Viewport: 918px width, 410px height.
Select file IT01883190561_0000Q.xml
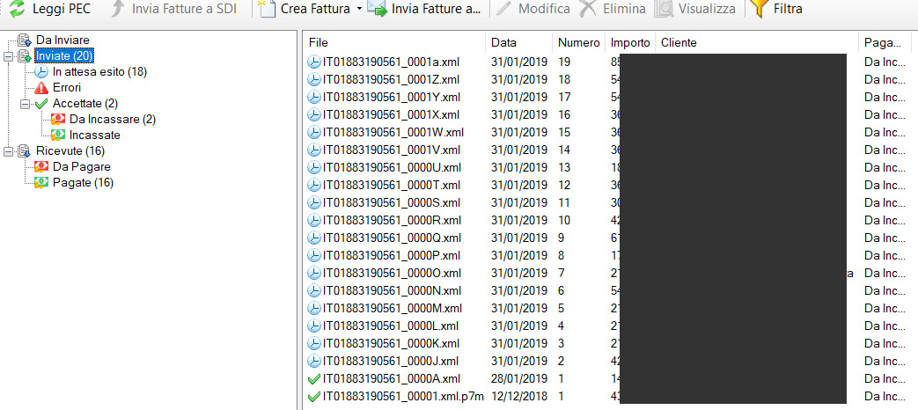tap(392, 238)
